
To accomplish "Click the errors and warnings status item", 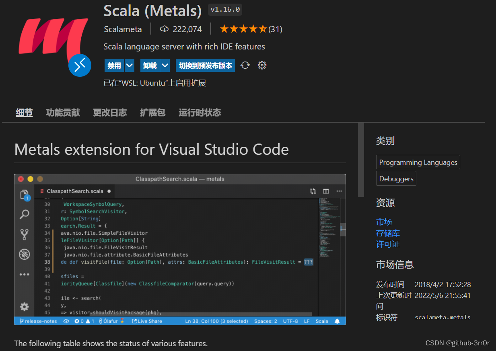I will click(x=84, y=321).
